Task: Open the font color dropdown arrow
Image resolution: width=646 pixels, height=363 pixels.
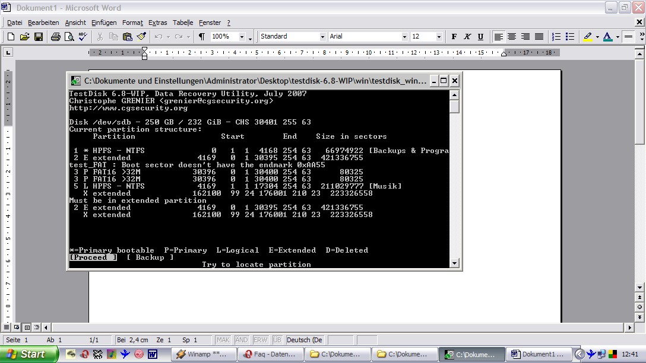Action: [617, 37]
